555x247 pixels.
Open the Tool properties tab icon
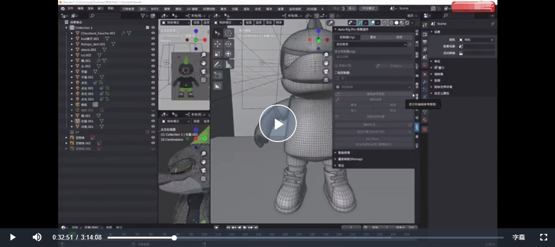(x=425, y=24)
